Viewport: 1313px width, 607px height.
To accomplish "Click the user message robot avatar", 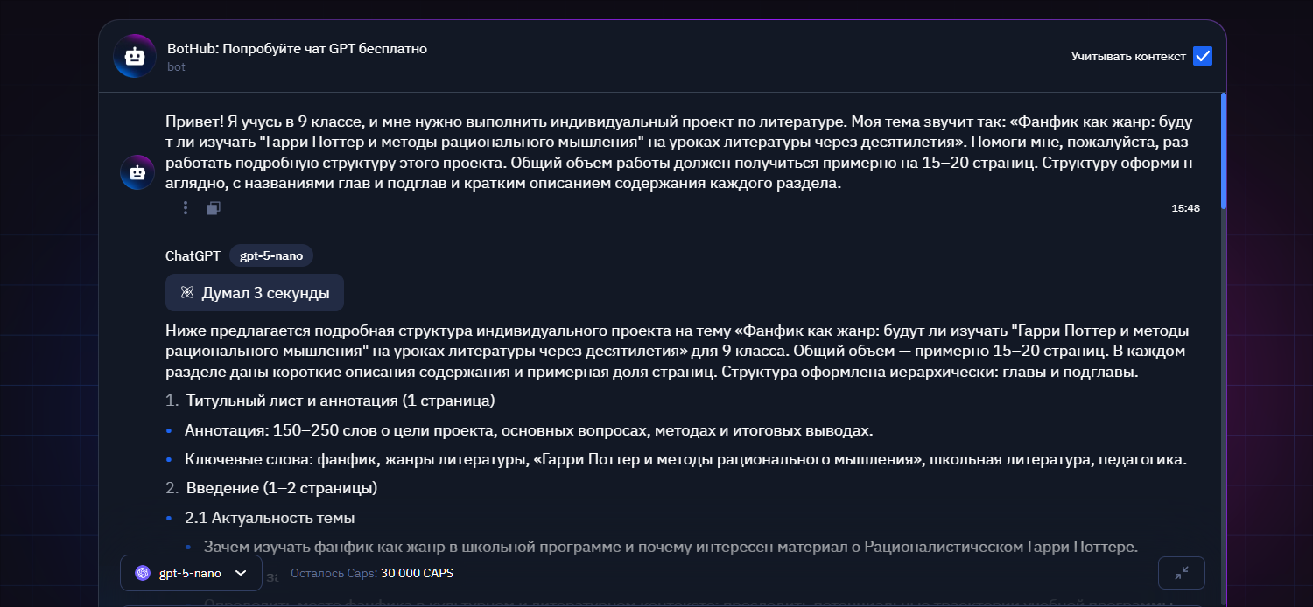I will point(137,172).
